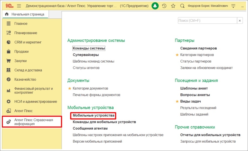Image resolution: width=248 pixels, height=151 pixels.
Task: Open Финансовый результат и контроллинг section
Action: pos(34,90)
